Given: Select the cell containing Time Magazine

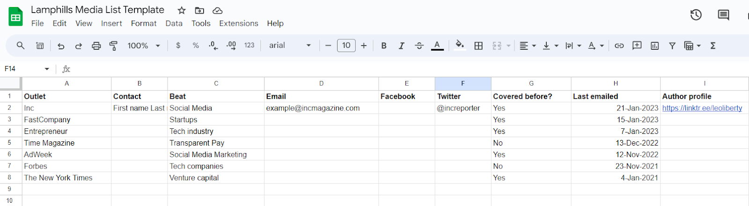Looking at the screenshot, I should (x=66, y=143).
